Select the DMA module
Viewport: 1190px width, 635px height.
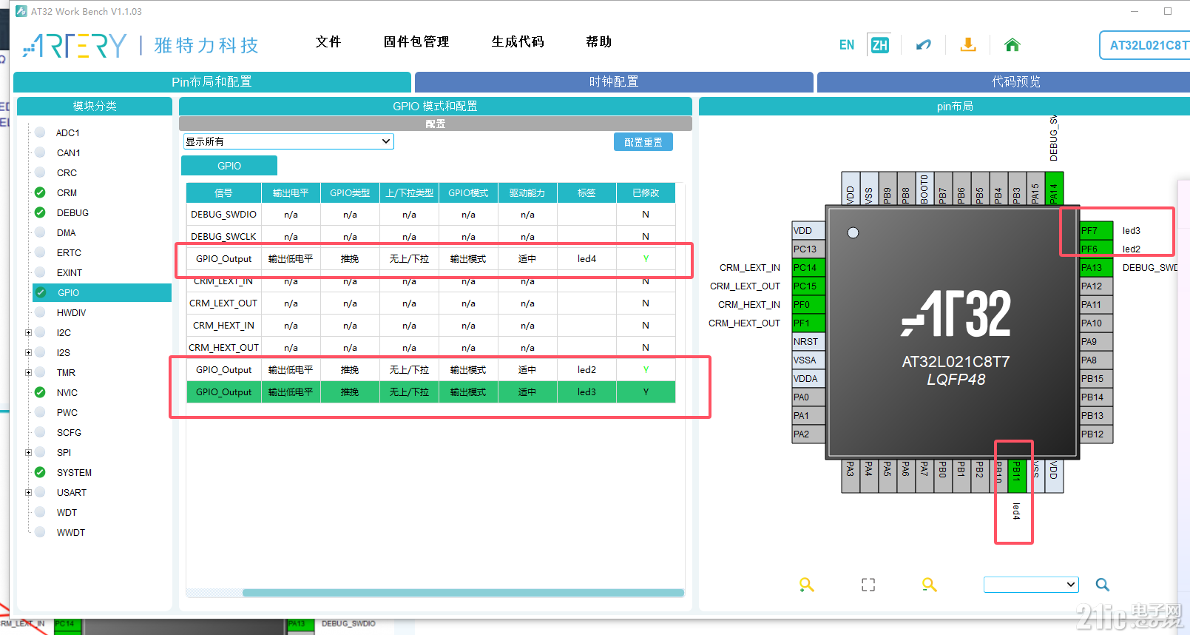pos(67,232)
